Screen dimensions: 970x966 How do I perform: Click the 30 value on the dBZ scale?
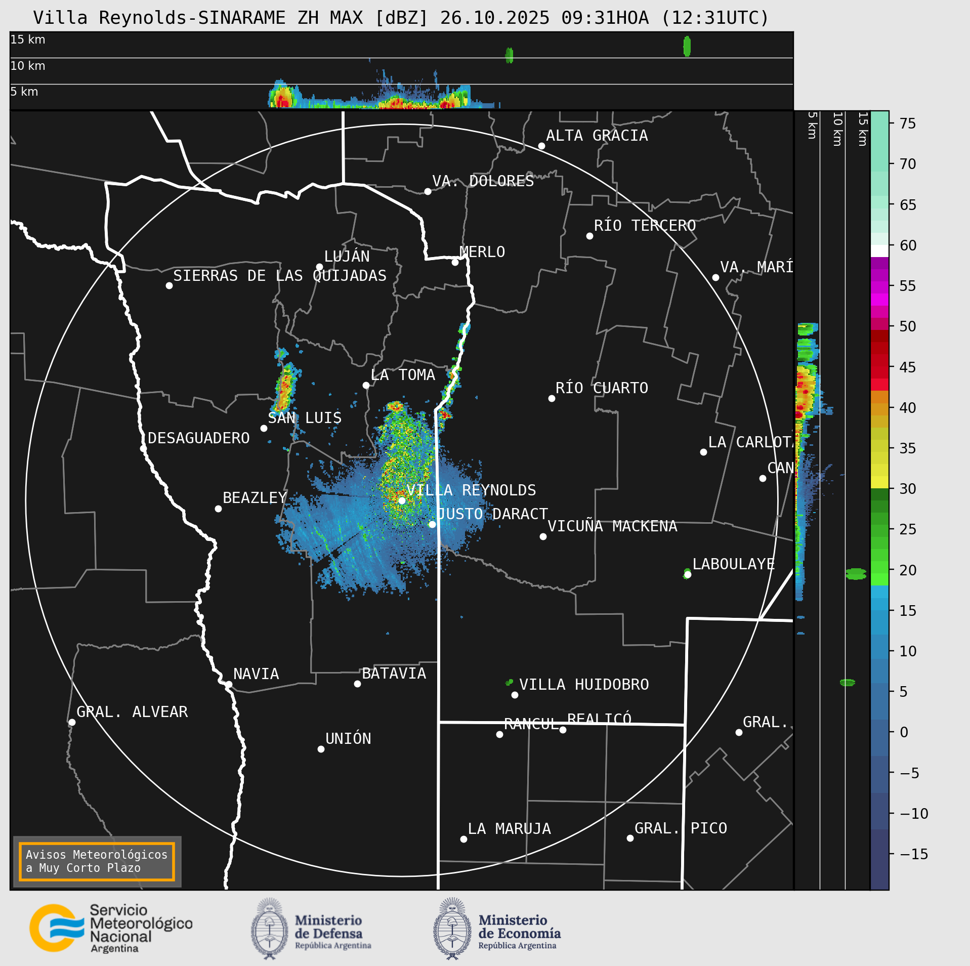(x=908, y=489)
